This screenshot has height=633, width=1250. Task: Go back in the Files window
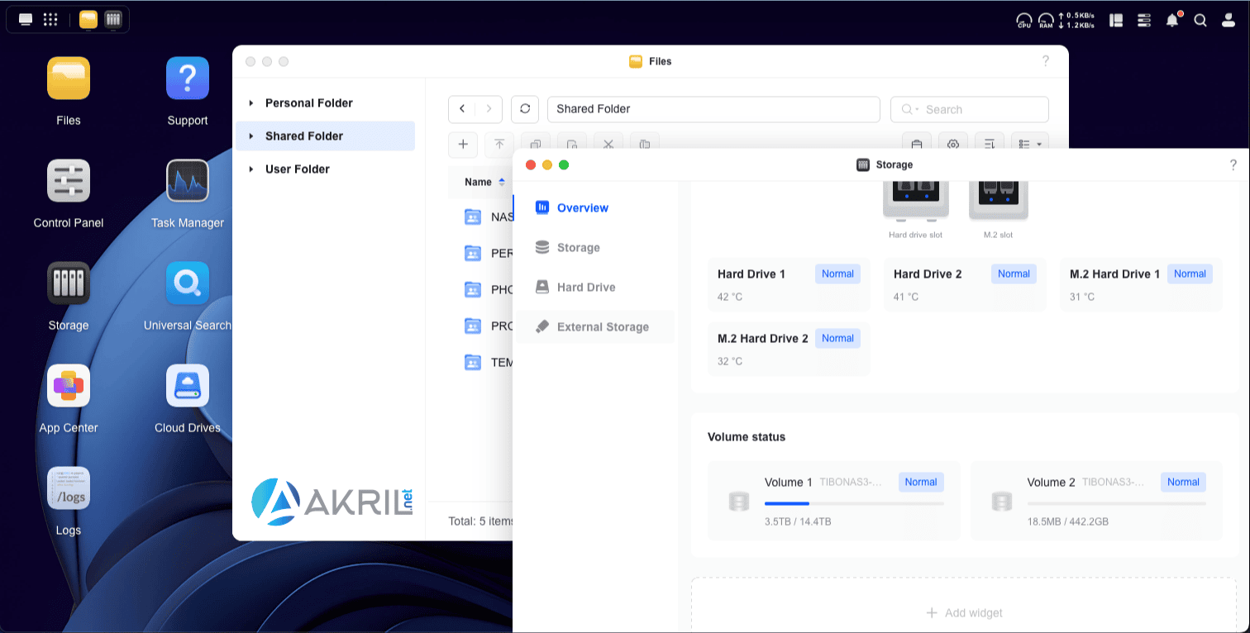click(x=462, y=109)
